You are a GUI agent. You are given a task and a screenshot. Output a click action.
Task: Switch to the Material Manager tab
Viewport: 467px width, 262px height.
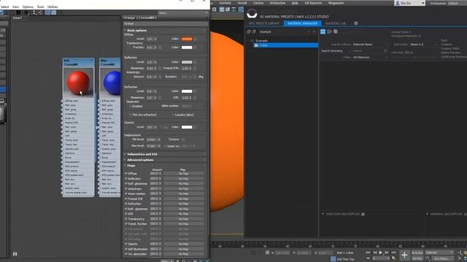pyautogui.click(x=302, y=23)
